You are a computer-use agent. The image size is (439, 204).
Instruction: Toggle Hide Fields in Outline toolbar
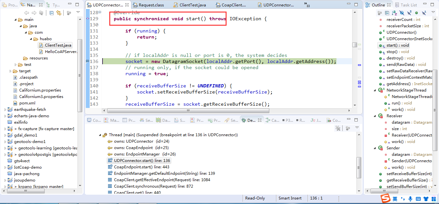[x=402, y=13]
